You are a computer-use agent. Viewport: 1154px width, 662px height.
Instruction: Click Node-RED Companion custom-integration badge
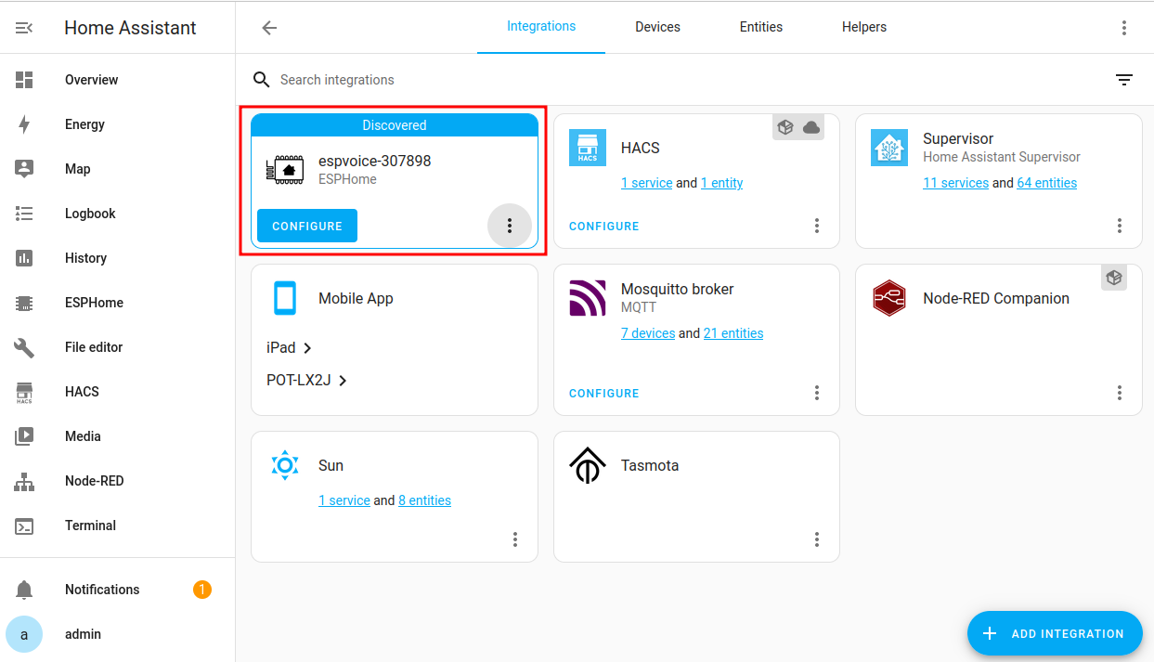click(1114, 277)
